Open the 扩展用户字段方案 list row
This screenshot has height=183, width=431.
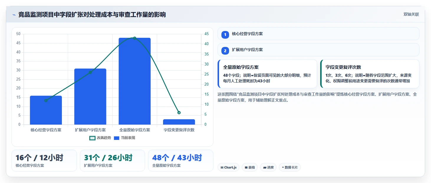318,50
